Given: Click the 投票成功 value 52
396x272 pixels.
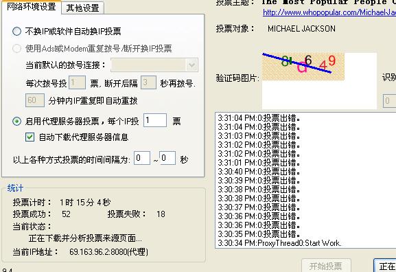Looking at the screenshot, I should click(66, 214).
